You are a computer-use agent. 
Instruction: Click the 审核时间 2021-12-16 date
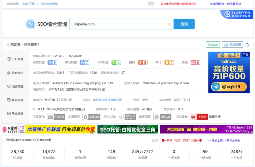[182, 100]
